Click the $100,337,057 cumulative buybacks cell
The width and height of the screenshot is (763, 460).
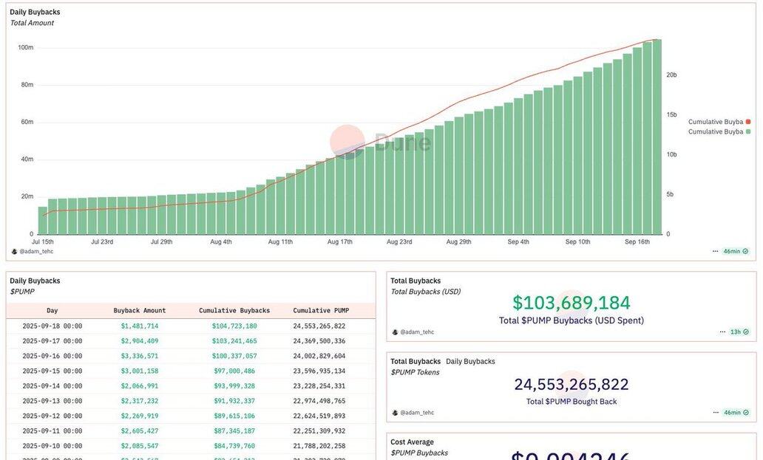[234, 356]
